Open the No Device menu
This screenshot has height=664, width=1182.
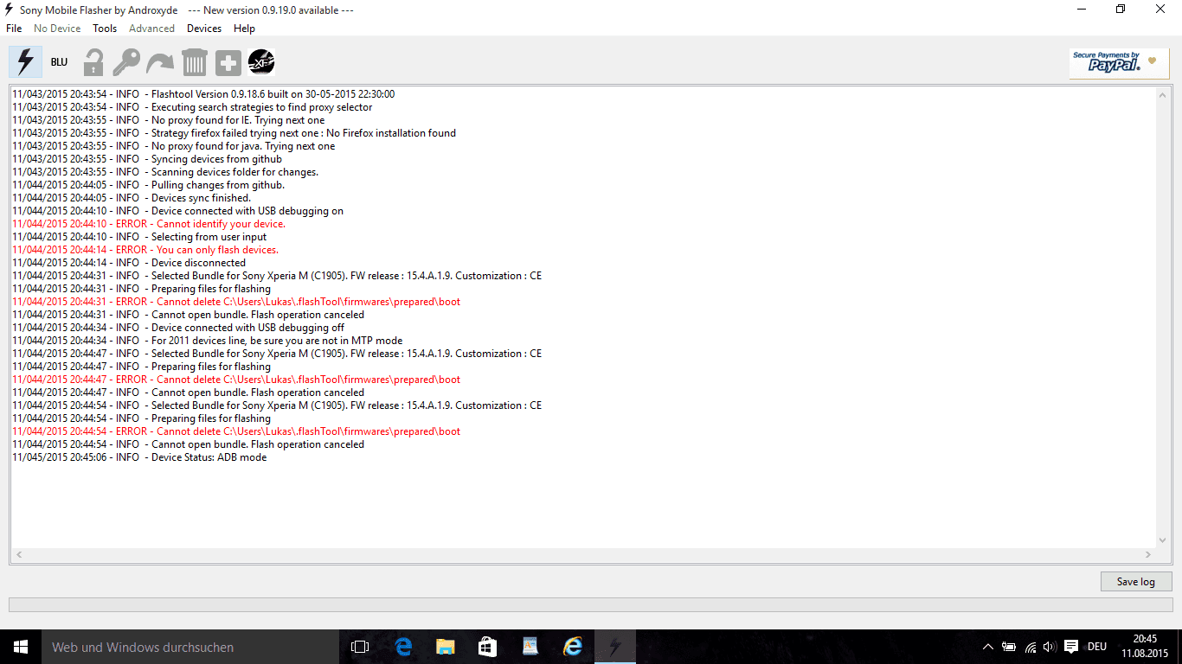pos(57,29)
